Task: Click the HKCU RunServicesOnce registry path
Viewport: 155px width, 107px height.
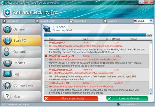Action: (86, 46)
